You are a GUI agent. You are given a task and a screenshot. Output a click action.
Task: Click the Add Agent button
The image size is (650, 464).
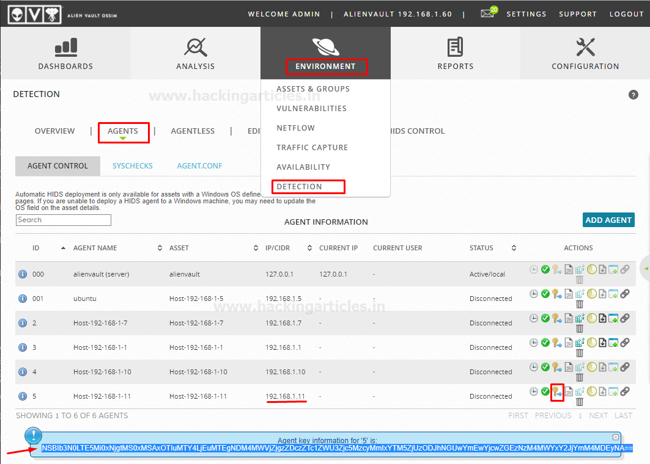[608, 220]
